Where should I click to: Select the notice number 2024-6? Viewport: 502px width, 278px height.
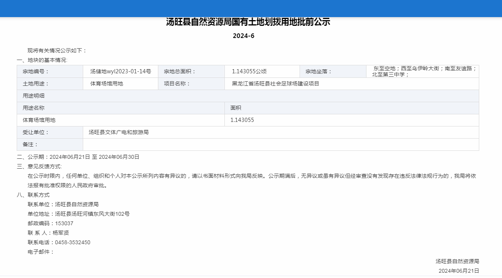coord(243,36)
